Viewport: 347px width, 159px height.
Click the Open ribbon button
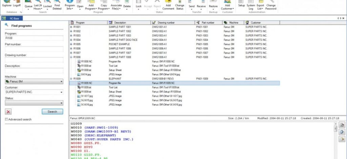click(80, 5)
